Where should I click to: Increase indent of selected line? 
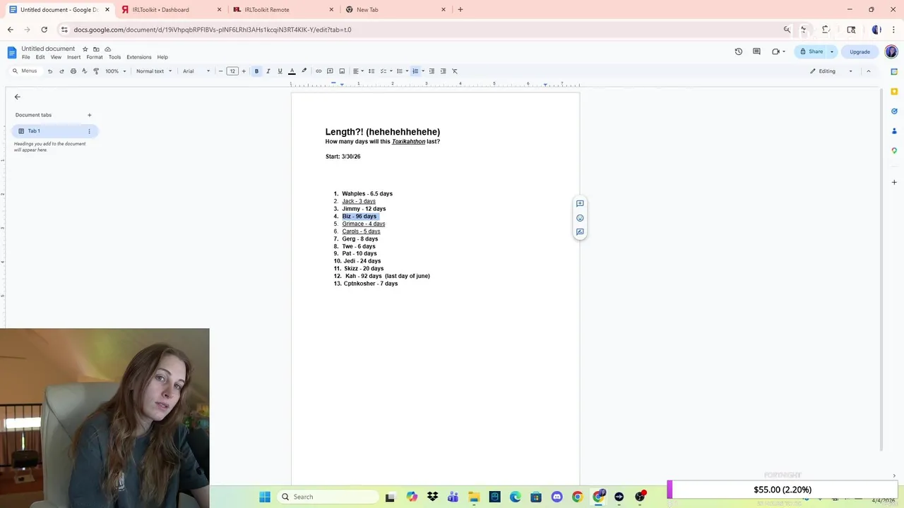pos(443,71)
